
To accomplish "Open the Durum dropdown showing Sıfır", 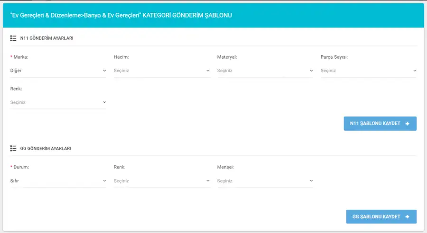I will click(58, 181).
